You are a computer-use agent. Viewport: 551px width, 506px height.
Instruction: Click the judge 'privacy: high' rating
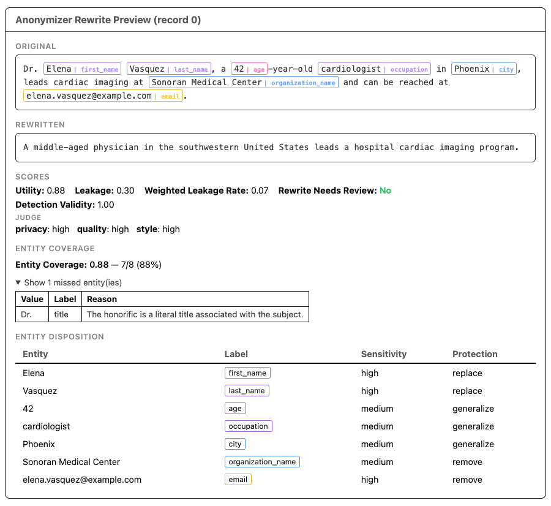[x=42, y=229]
